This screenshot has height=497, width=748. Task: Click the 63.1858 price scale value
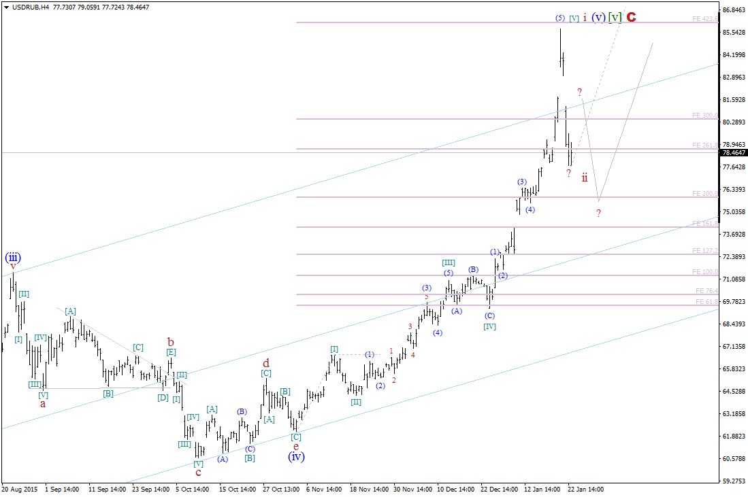coord(734,413)
